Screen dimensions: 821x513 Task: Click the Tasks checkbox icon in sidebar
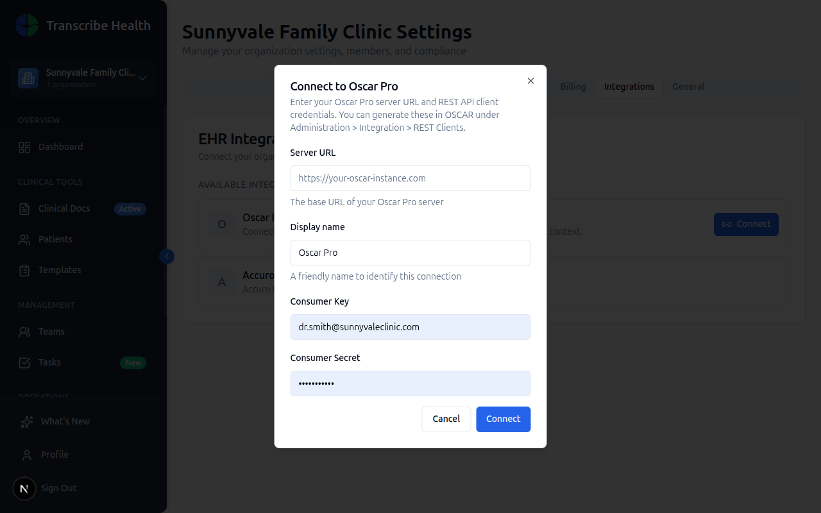(24, 362)
